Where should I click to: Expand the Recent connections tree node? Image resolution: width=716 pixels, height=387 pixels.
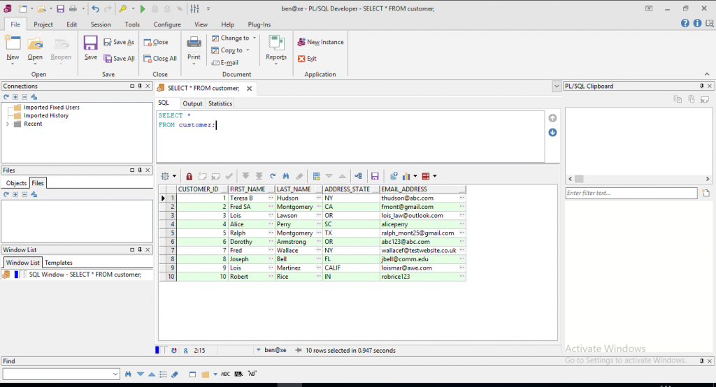[x=7, y=124]
